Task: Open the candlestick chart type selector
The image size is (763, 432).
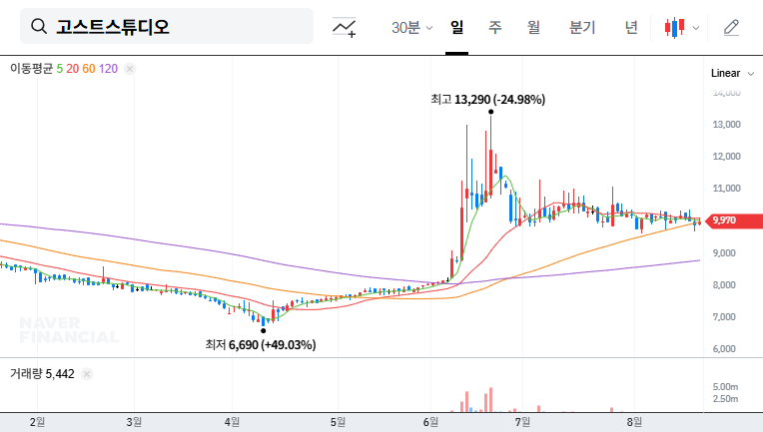Action: pyautogui.click(x=675, y=28)
